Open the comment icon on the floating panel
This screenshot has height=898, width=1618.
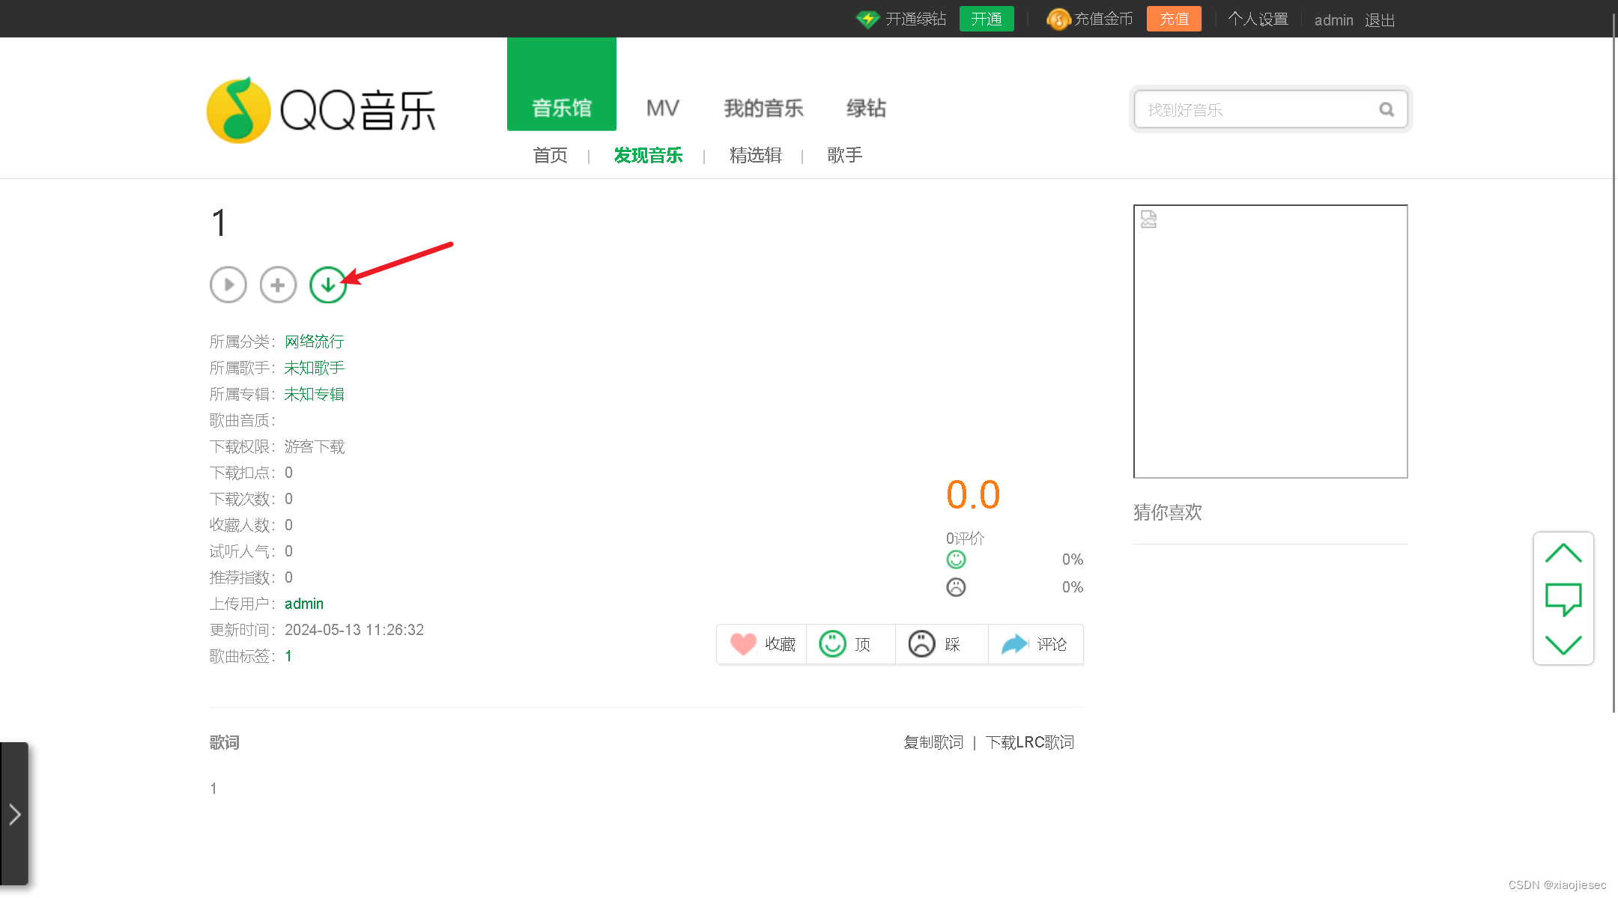(x=1563, y=598)
